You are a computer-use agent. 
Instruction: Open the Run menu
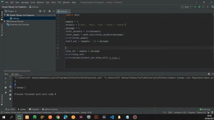(x=47, y=2)
